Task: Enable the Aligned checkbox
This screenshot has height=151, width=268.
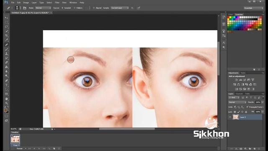Action: coord(94,8)
